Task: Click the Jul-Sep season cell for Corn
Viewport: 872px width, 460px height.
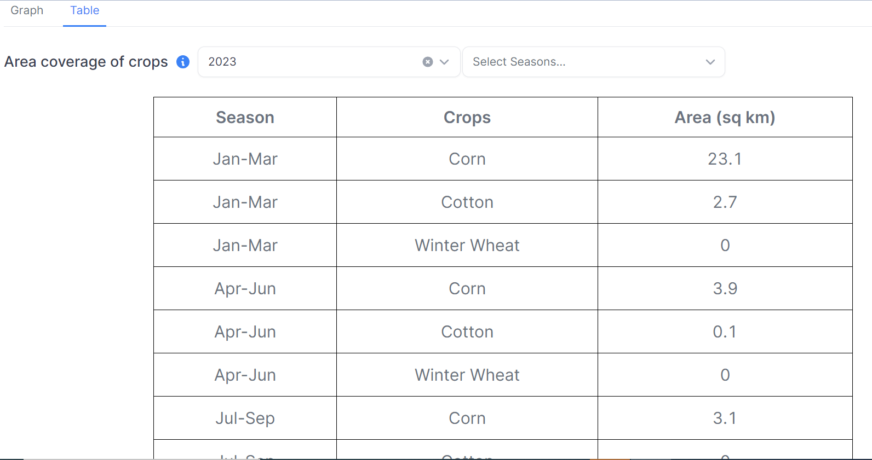Action: pyautogui.click(x=245, y=418)
